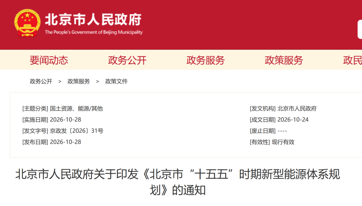Select the 发布日期 value 2026-10-28
Screen dimensions: 362x206
coord(66,142)
